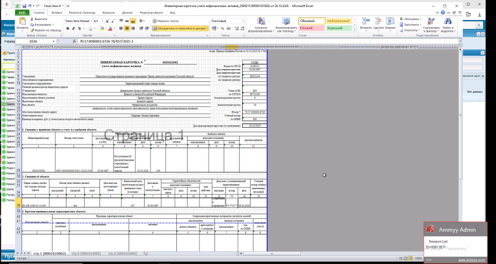
Task: Click the Save icon in Quick Access Toolbar
Action: point(24,6)
